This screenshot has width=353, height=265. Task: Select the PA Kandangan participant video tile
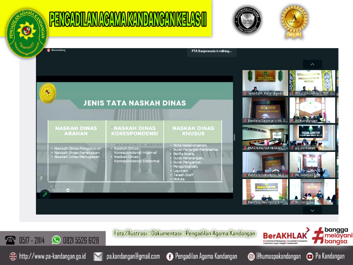(312, 110)
